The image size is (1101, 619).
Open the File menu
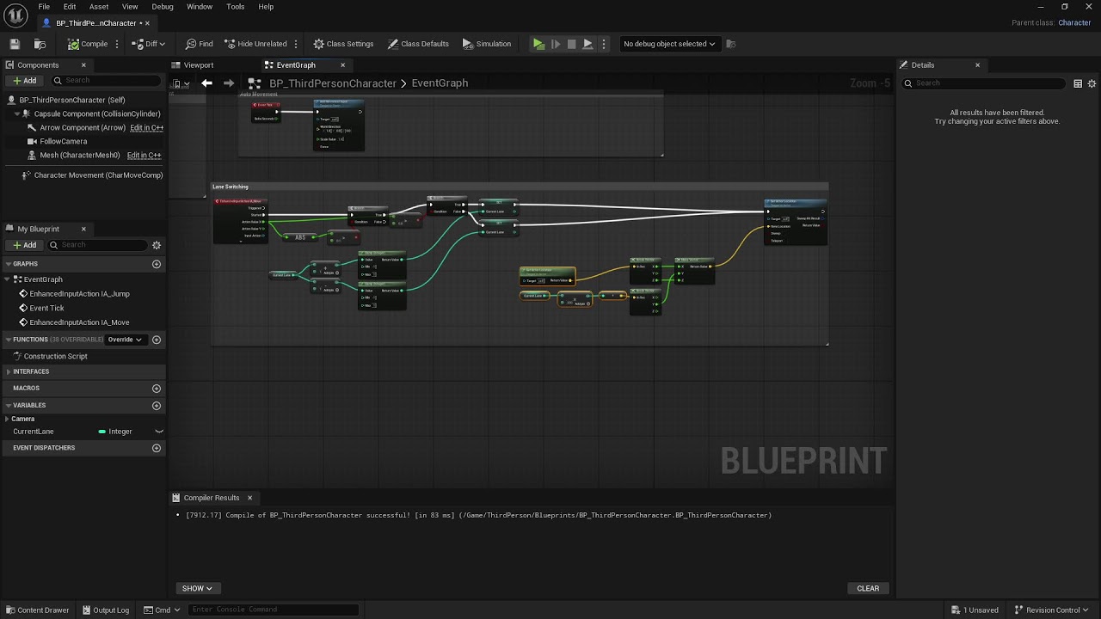click(44, 7)
